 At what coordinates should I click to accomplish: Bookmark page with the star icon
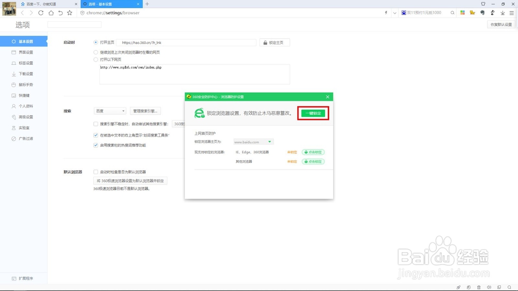pos(70,13)
